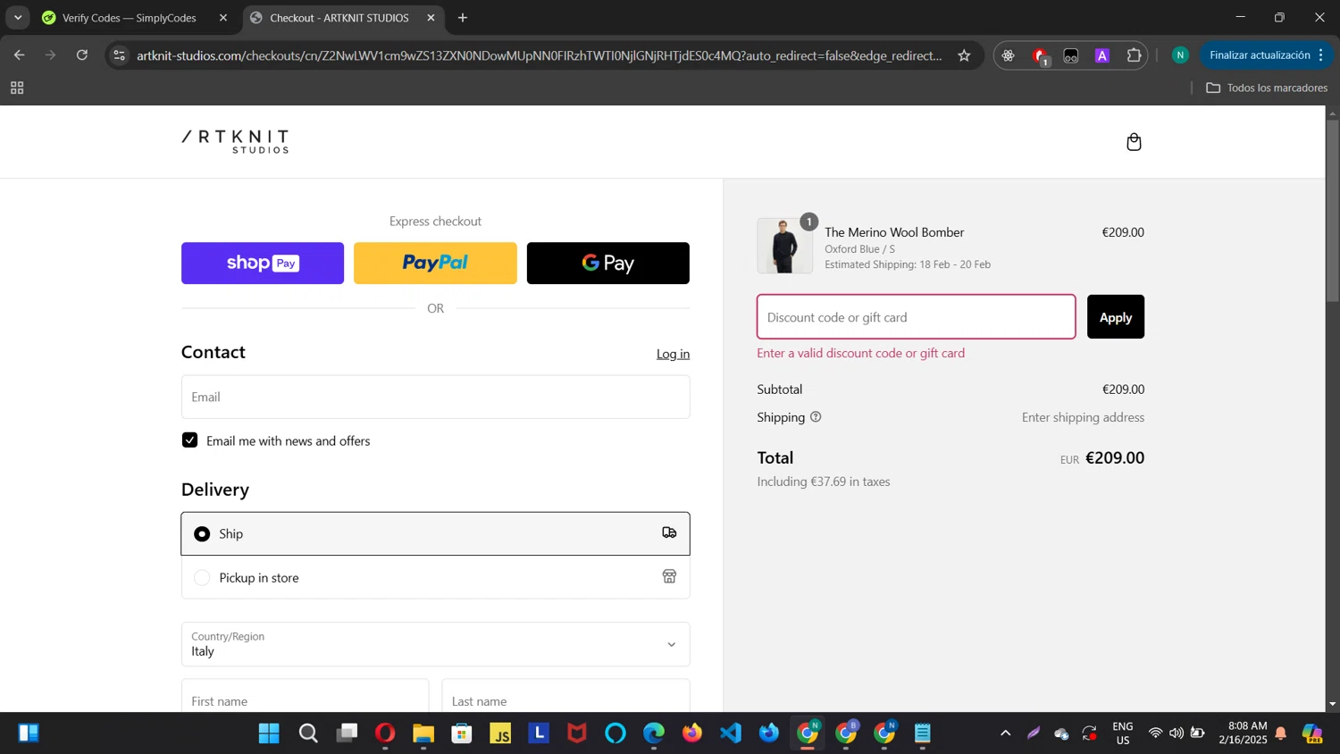
Task: Pay with Google Pay button
Action: coord(607,263)
